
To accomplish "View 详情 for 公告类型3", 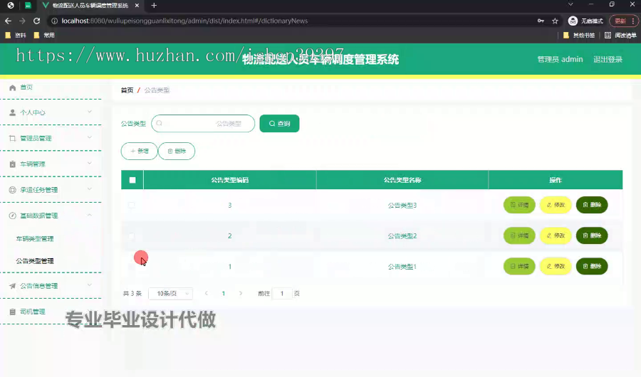I will click(519, 205).
